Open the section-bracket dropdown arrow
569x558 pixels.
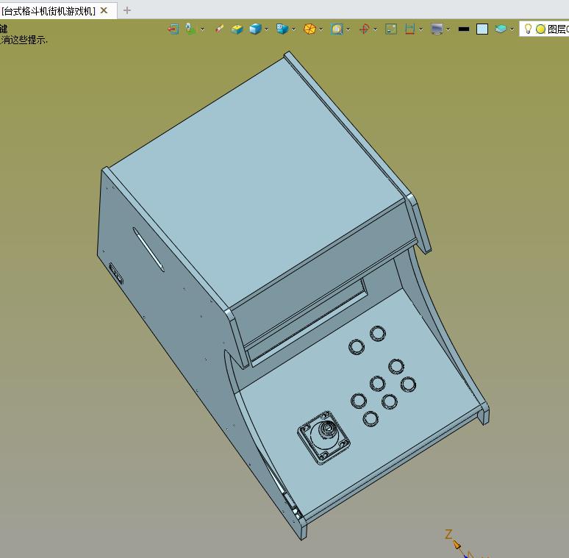[421, 29]
